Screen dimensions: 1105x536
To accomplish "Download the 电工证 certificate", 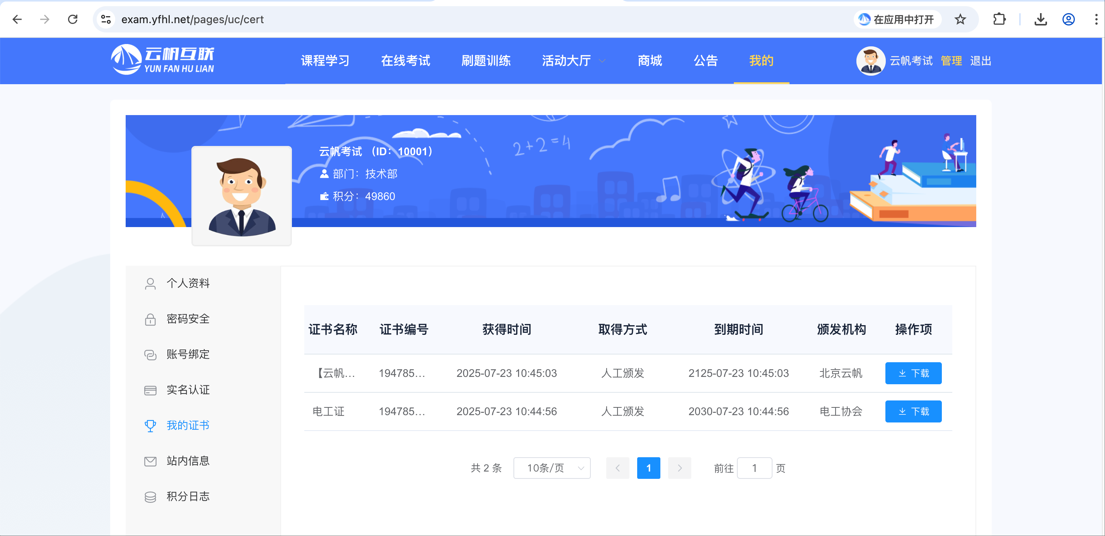I will pyautogui.click(x=913, y=412).
